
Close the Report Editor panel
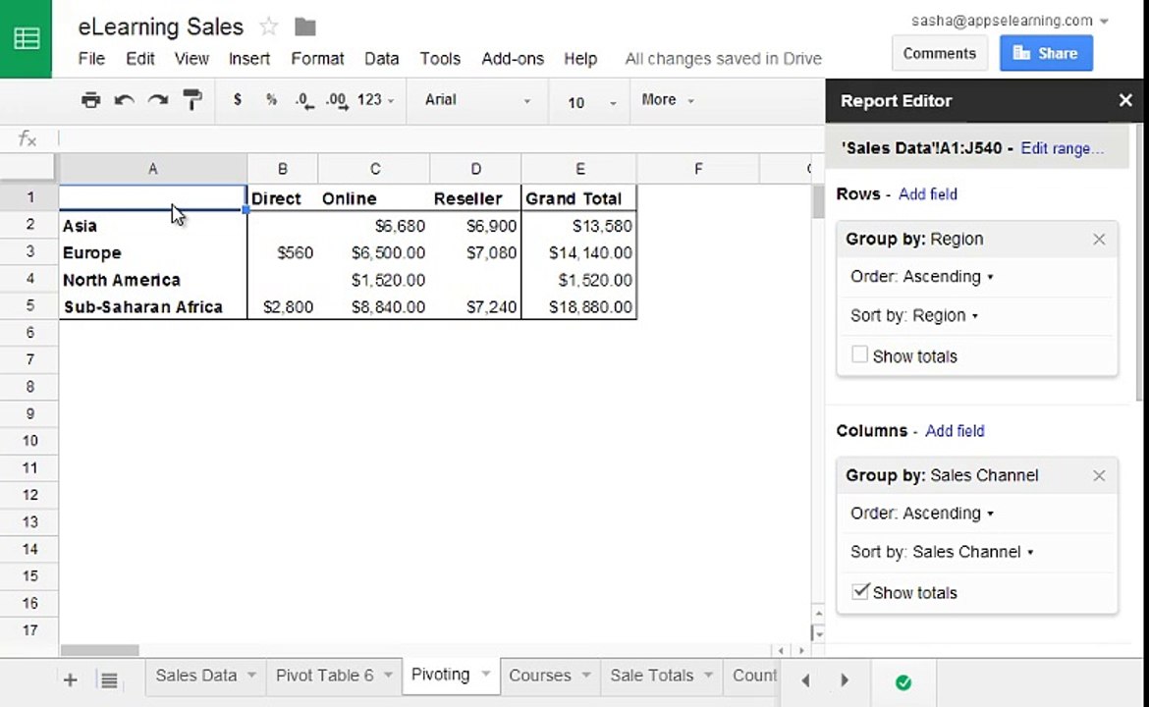1125,100
